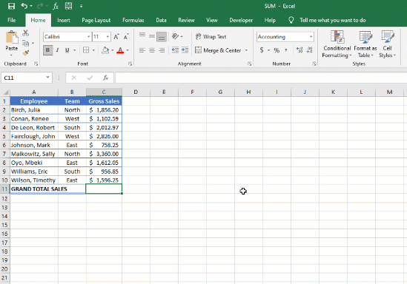Toggle Underline formatting
This screenshot has width=407, height=284.
pyautogui.click(x=67, y=50)
